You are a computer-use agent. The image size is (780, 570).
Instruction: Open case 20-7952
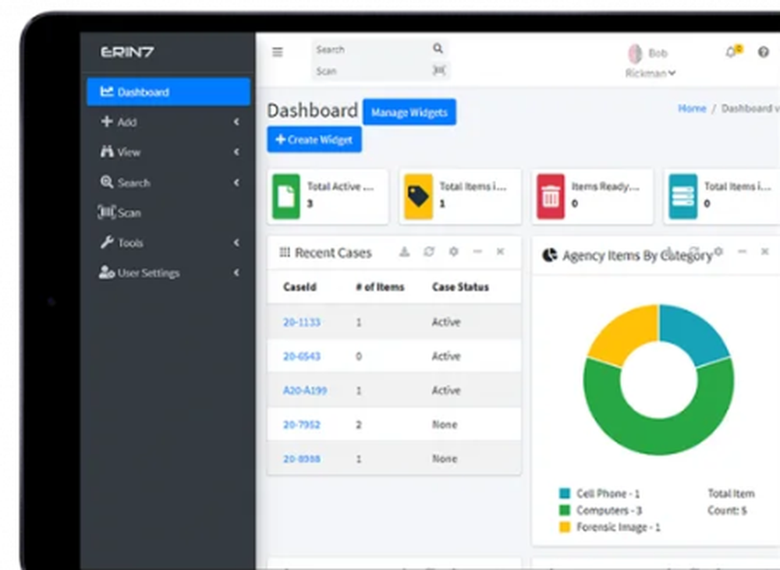(x=301, y=425)
